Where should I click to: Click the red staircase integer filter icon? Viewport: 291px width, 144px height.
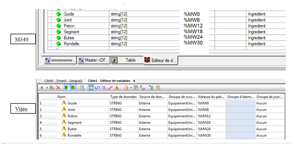tap(110, 88)
